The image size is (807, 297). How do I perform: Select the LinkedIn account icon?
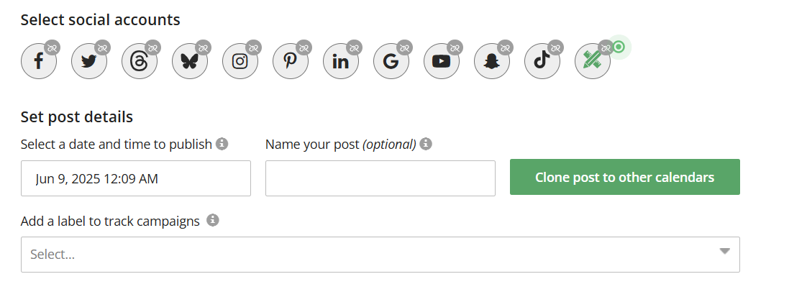click(x=341, y=61)
